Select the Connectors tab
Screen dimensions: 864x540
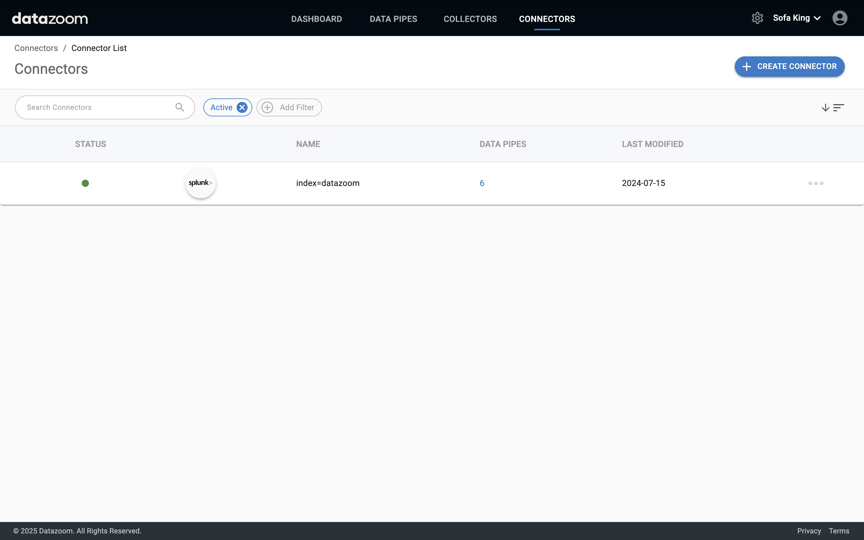[x=547, y=19]
